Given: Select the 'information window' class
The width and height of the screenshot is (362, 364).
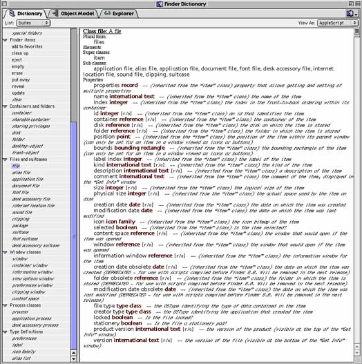Looking at the screenshot, I should (x=32, y=272).
